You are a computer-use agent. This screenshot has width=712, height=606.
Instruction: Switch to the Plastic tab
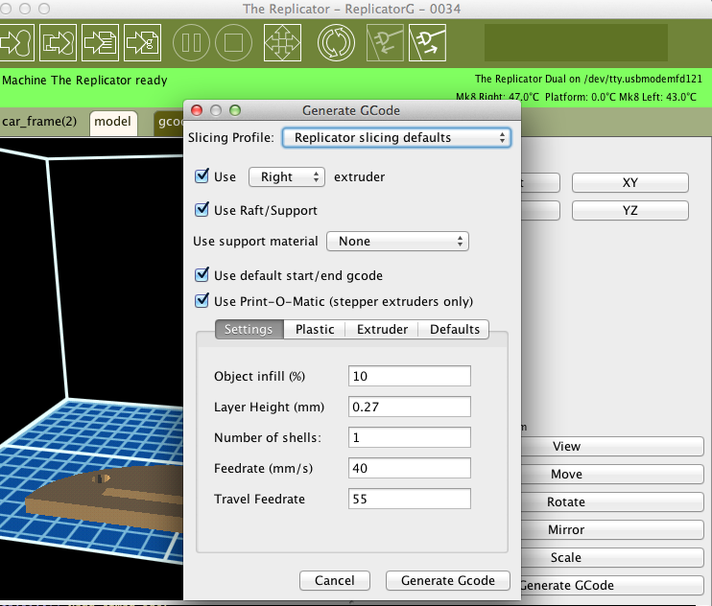314,329
